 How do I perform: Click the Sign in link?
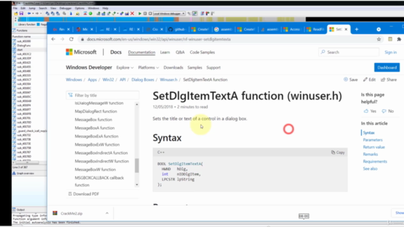391,52
